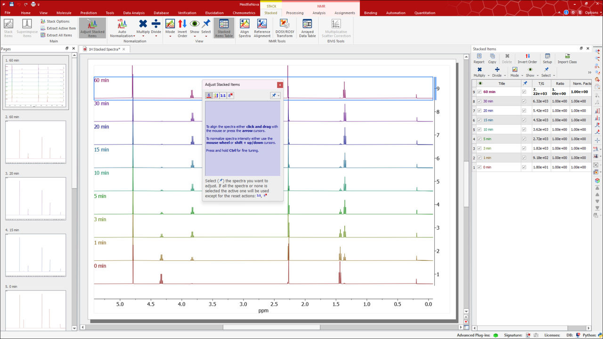Screen dimensions: 603x339
Task: Open the DOSY/ROSY Transform tool
Action: coord(285,28)
